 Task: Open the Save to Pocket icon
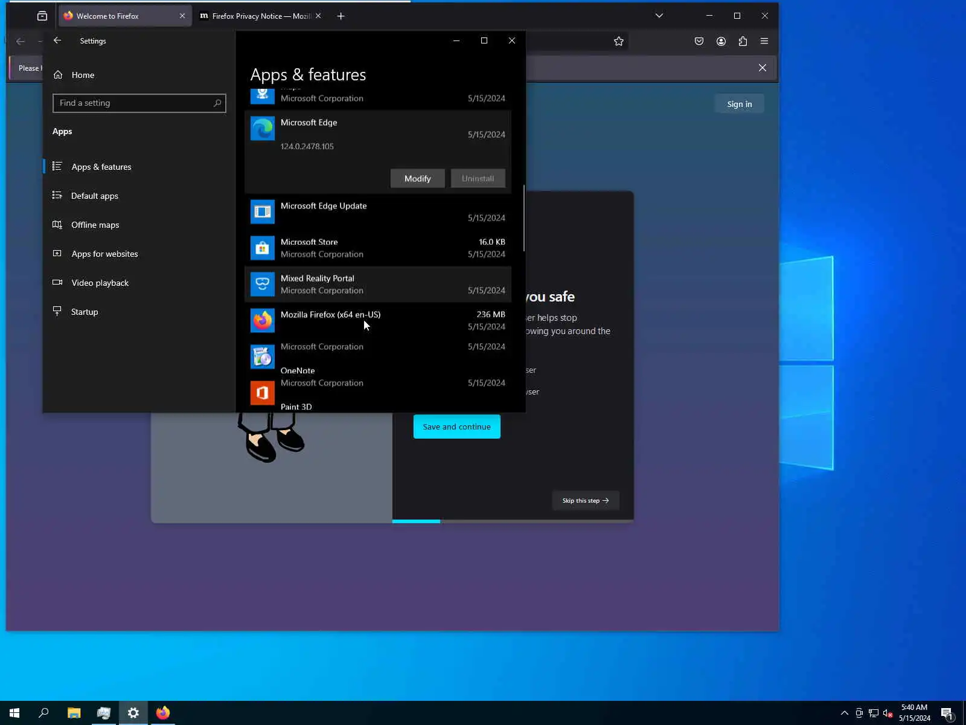click(699, 41)
